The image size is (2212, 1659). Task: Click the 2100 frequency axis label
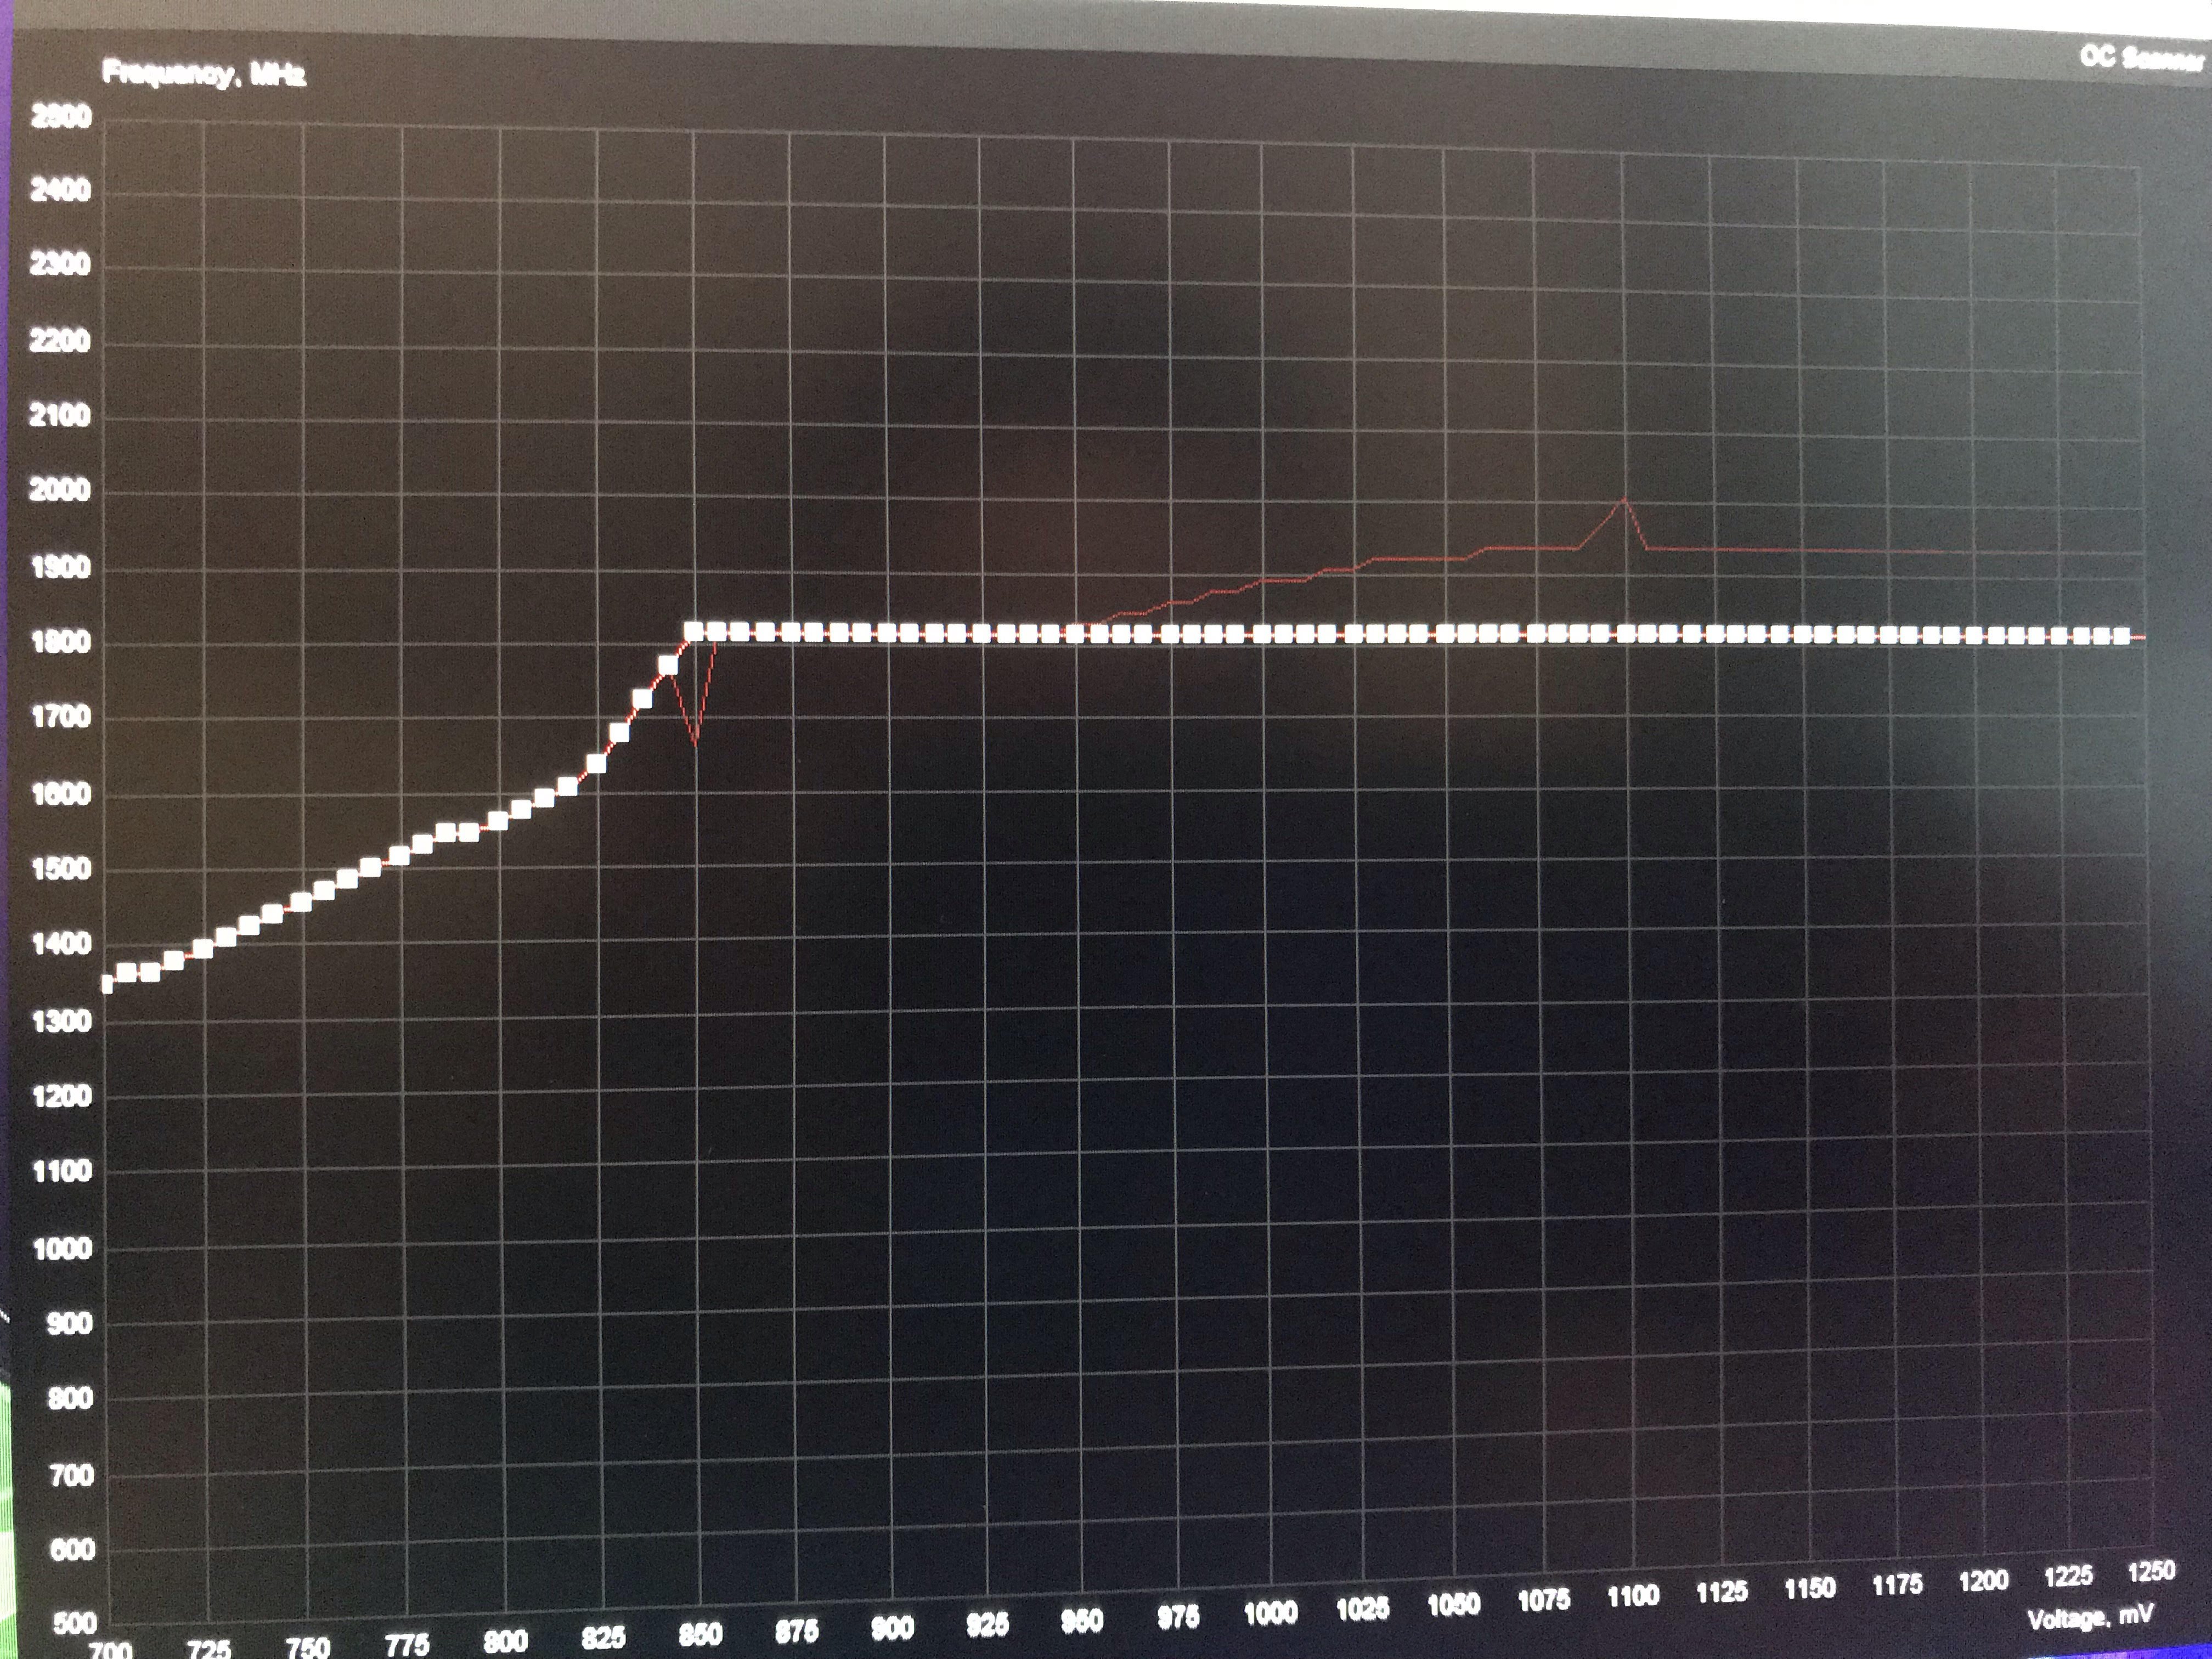pos(61,415)
